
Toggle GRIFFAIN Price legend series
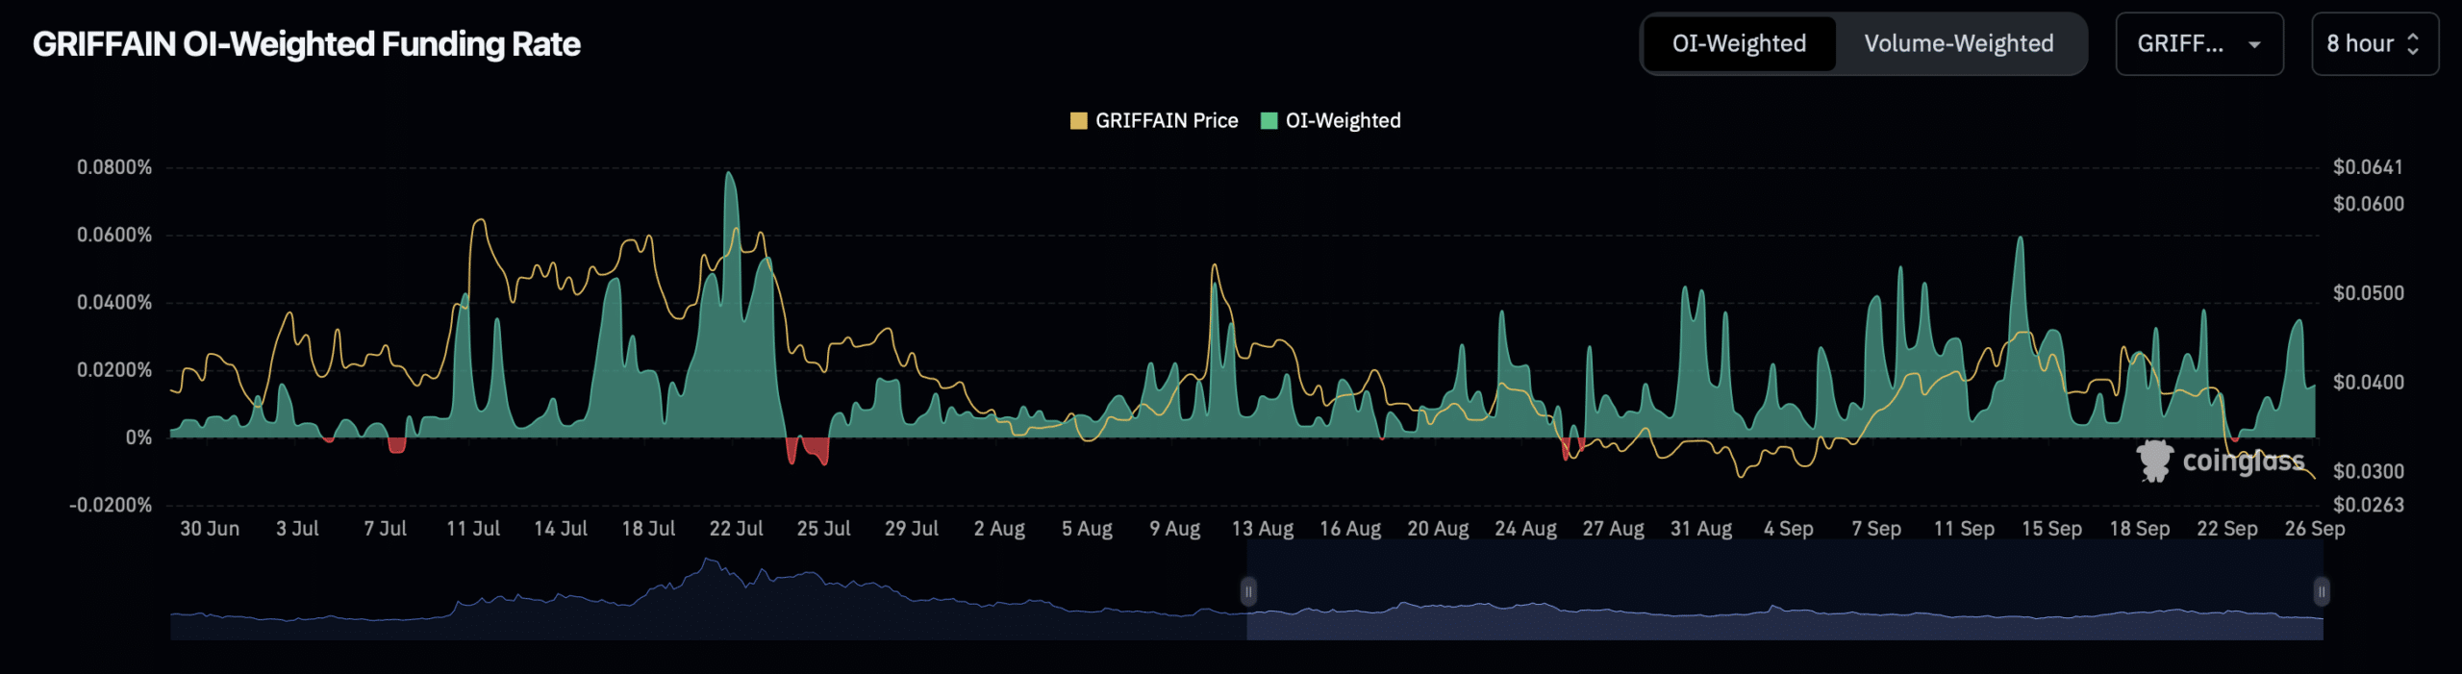(1154, 120)
